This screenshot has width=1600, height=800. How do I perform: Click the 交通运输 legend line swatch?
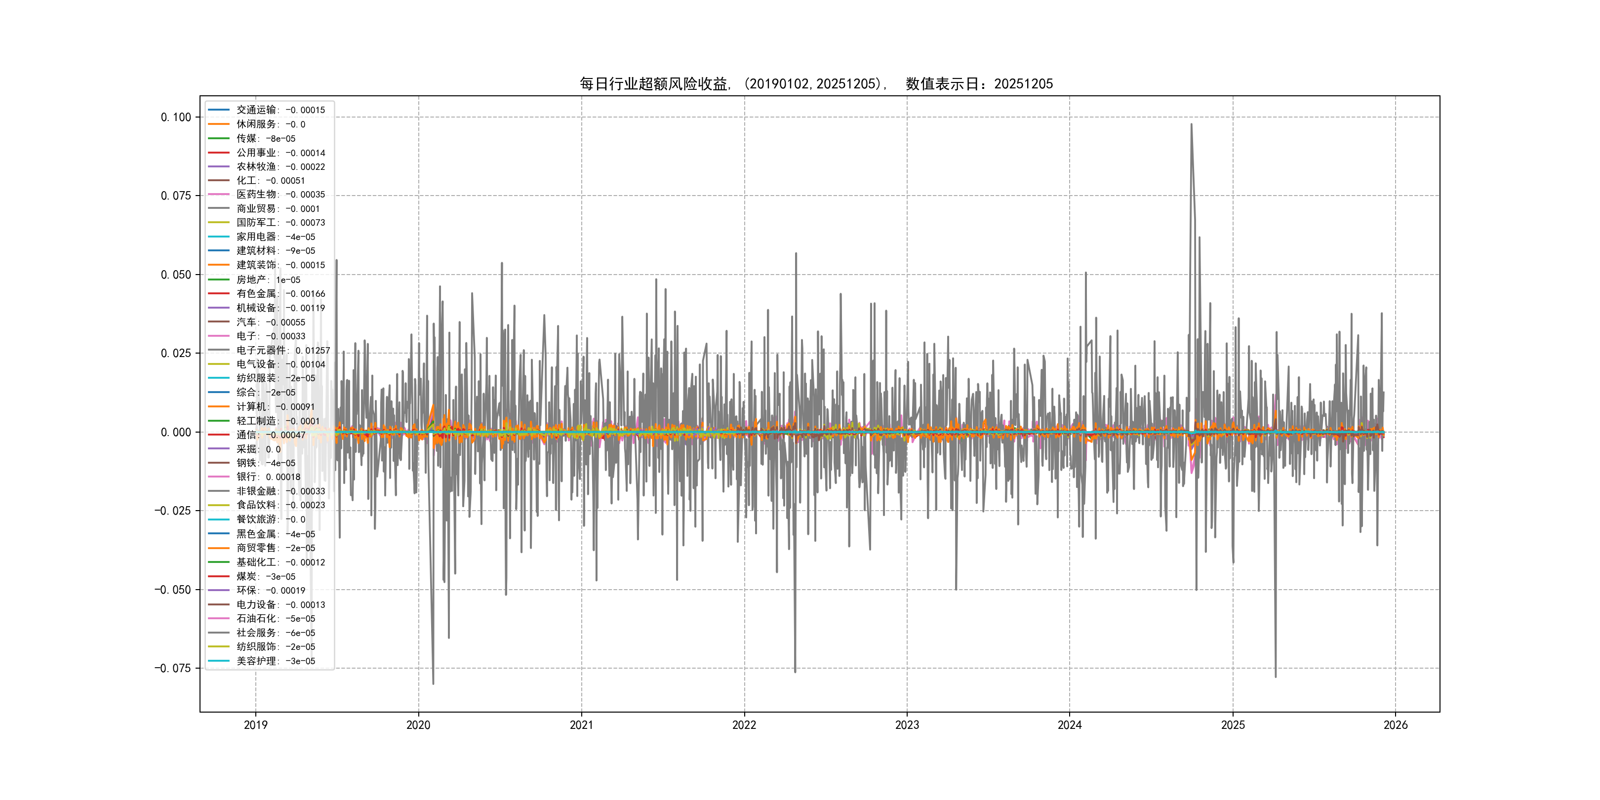pos(219,110)
